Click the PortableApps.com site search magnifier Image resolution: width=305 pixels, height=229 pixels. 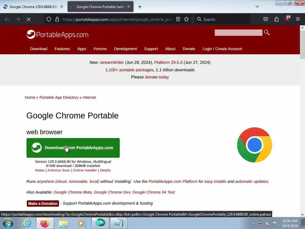point(267,33)
